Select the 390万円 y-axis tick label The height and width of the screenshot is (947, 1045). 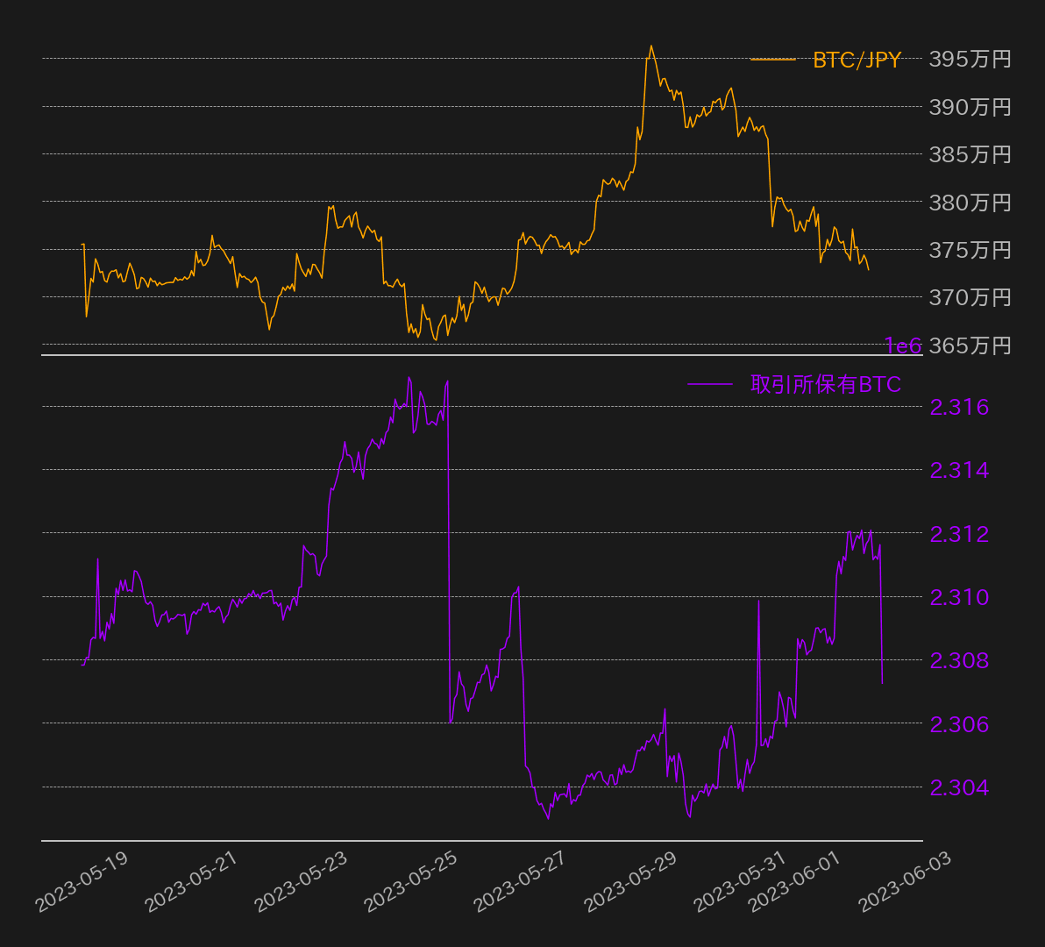tap(970, 107)
